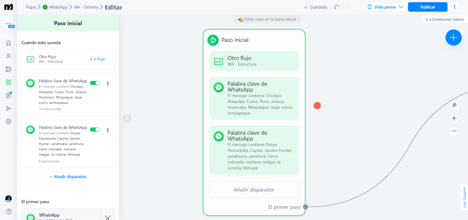Click the blue add step plus button
Screen dimensions: 468x220
(x=453, y=37)
